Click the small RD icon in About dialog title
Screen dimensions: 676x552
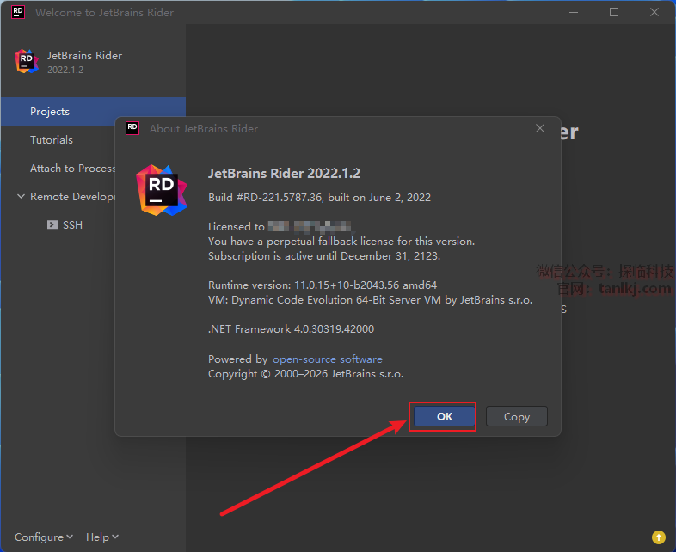(x=132, y=128)
